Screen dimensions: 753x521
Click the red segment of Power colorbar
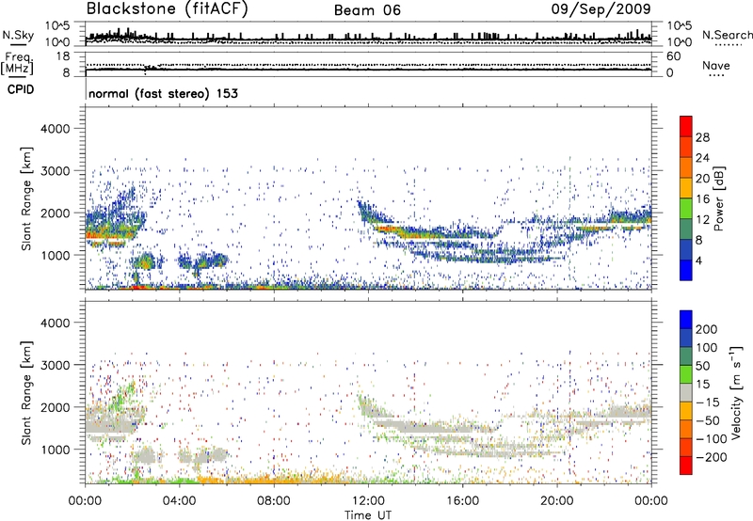[x=686, y=127]
